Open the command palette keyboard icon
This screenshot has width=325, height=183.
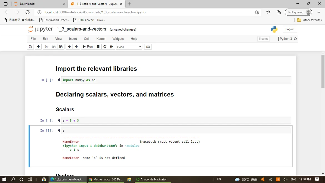(x=148, y=47)
